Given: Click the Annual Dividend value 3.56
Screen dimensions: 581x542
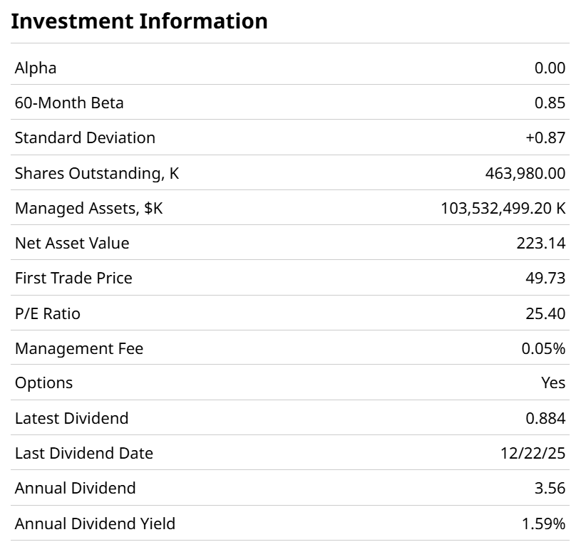Looking at the screenshot, I should 550,489.
